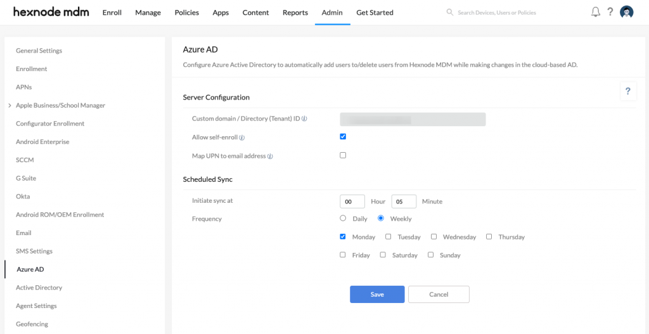The width and height of the screenshot is (649, 334).
Task: Select the Weekly frequency radio button
Action: (381, 218)
